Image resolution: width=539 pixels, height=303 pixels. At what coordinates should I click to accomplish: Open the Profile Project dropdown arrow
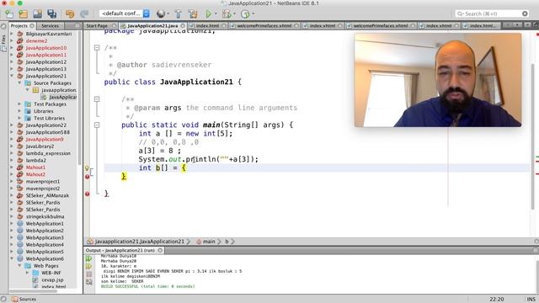tap(253, 13)
